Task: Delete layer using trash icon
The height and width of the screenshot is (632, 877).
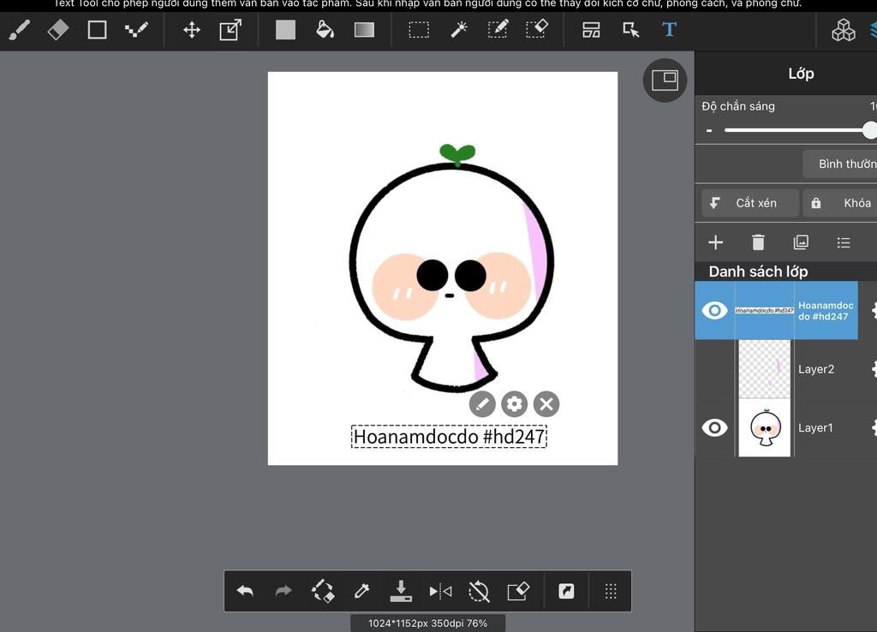Action: point(758,242)
